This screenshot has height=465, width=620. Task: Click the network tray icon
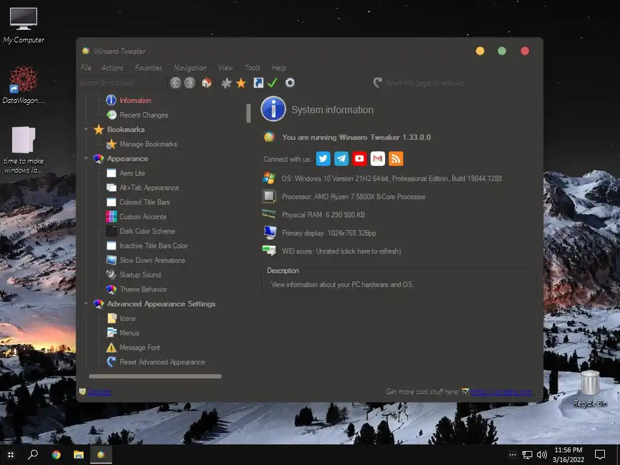pos(527,455)
